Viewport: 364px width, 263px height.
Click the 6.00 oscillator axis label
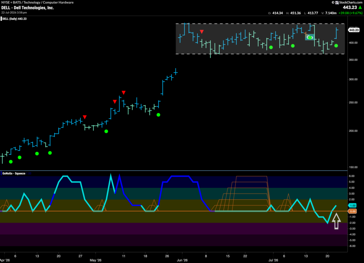(352, 176)
